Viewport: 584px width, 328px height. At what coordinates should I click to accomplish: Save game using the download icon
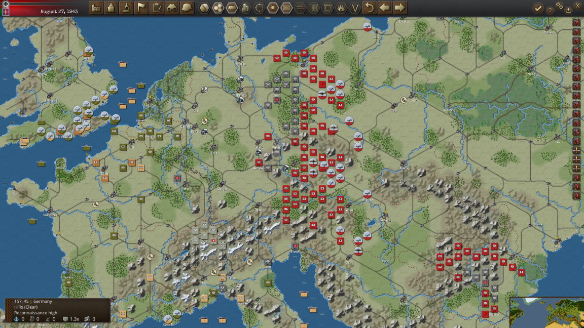click(568, 11)
